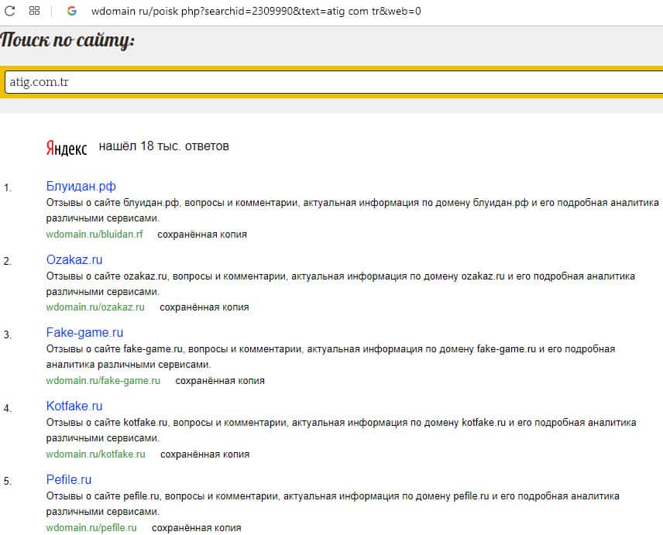The height and width of the screenshot is (535, 663).
Task: Open сохранённая копия for Блуидан.рф
Action: 202,234
